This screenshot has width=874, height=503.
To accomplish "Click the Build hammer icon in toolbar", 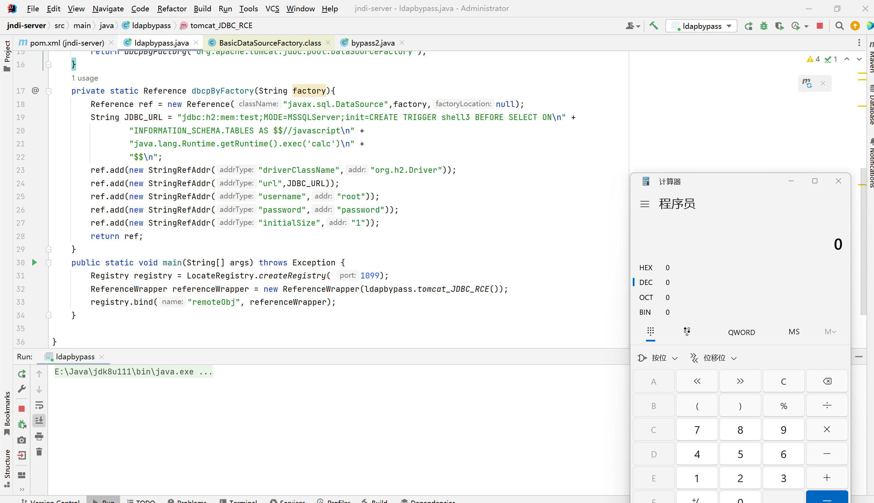I will pos(654,26).
